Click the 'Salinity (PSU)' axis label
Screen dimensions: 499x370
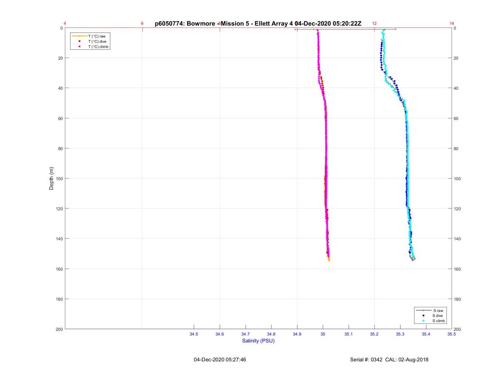(258, 341)
